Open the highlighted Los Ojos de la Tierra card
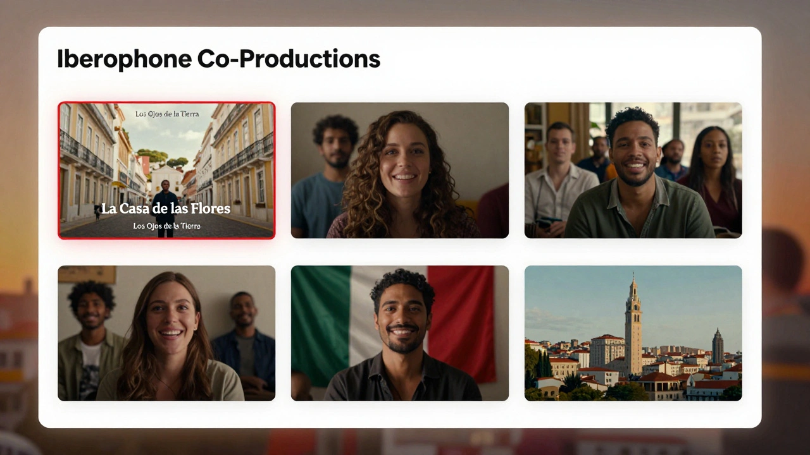This screenshot has height=455, width=810. tap(166, 169)
